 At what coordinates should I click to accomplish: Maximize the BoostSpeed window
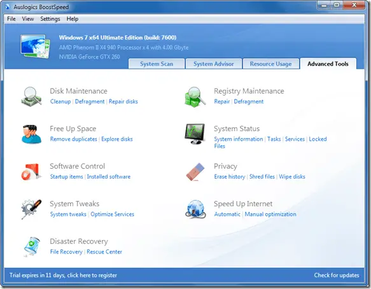pyautogui.click(x=337, y=5)
